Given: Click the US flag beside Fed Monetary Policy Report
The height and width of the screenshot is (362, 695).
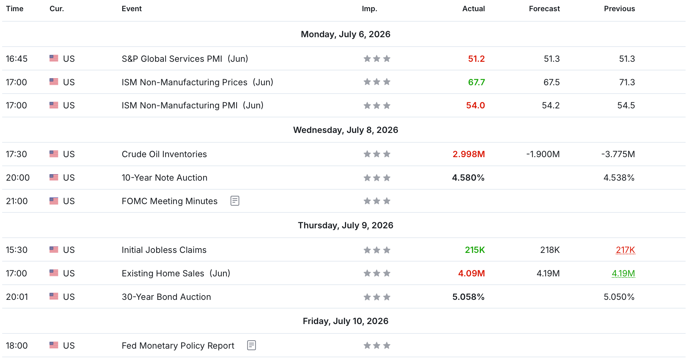Looking at the screenshot, I should click(54, 345).
